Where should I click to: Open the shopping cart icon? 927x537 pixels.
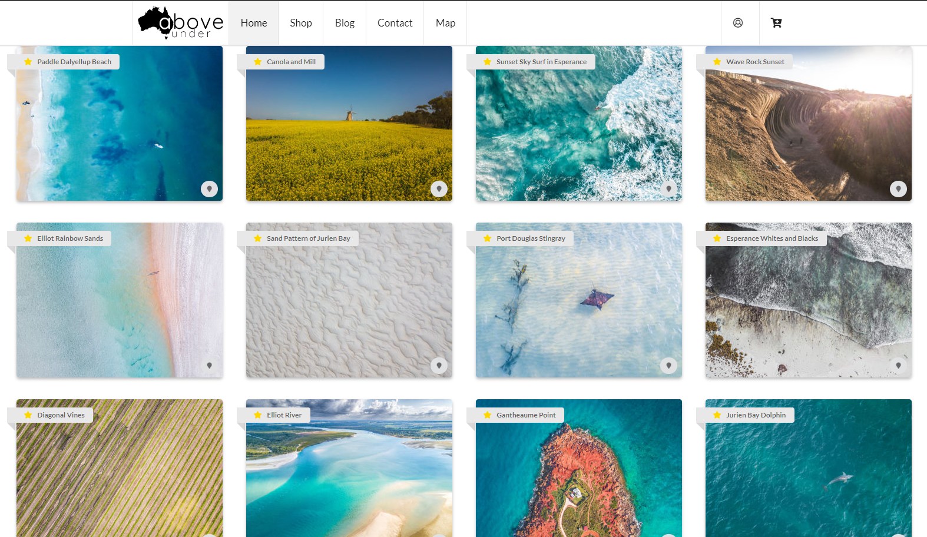click(776, 23)
